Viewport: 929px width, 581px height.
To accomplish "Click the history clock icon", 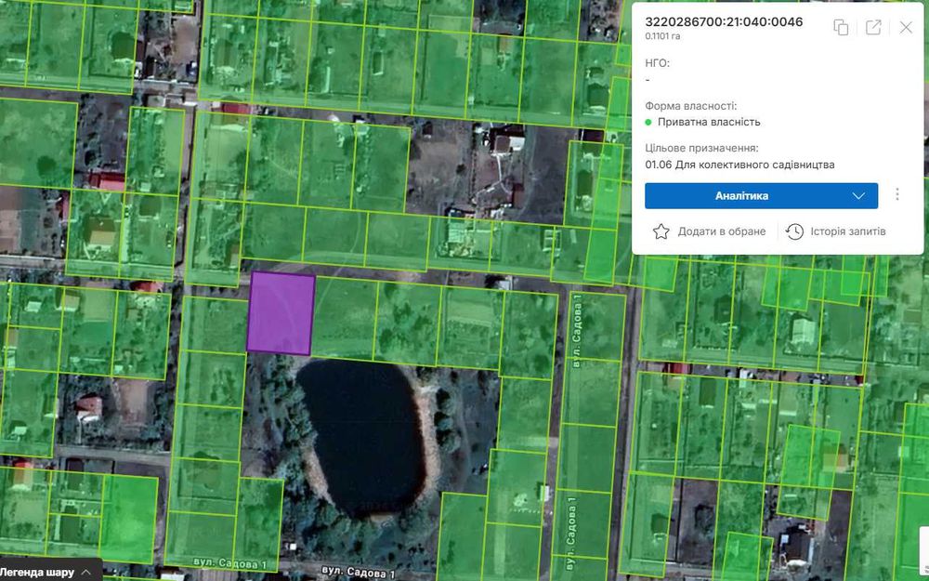I will tap(794, 231).
